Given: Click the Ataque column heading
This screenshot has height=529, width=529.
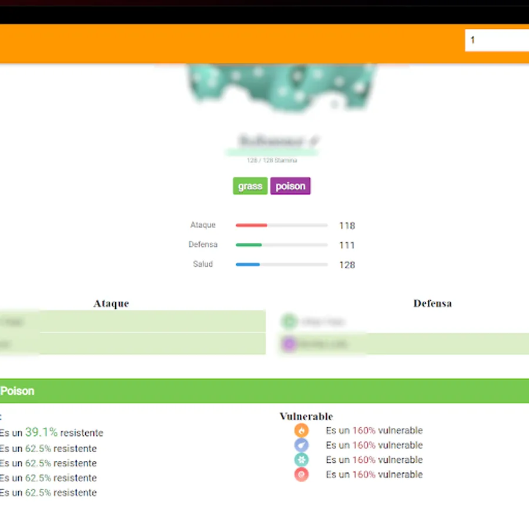Looking at the screenshot, I should tap(111, 303).
